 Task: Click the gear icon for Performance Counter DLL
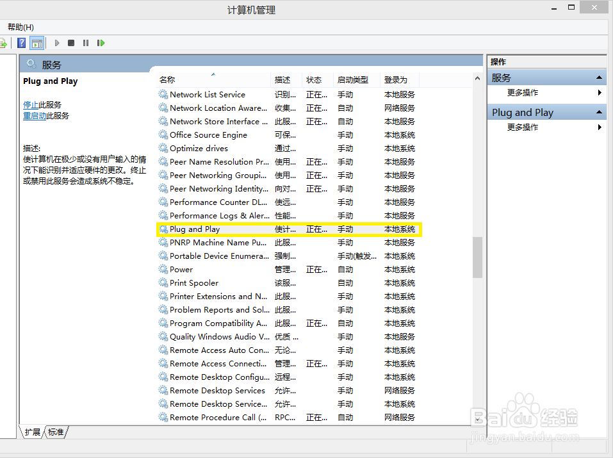pyautogui.click(x=163, y=202)
